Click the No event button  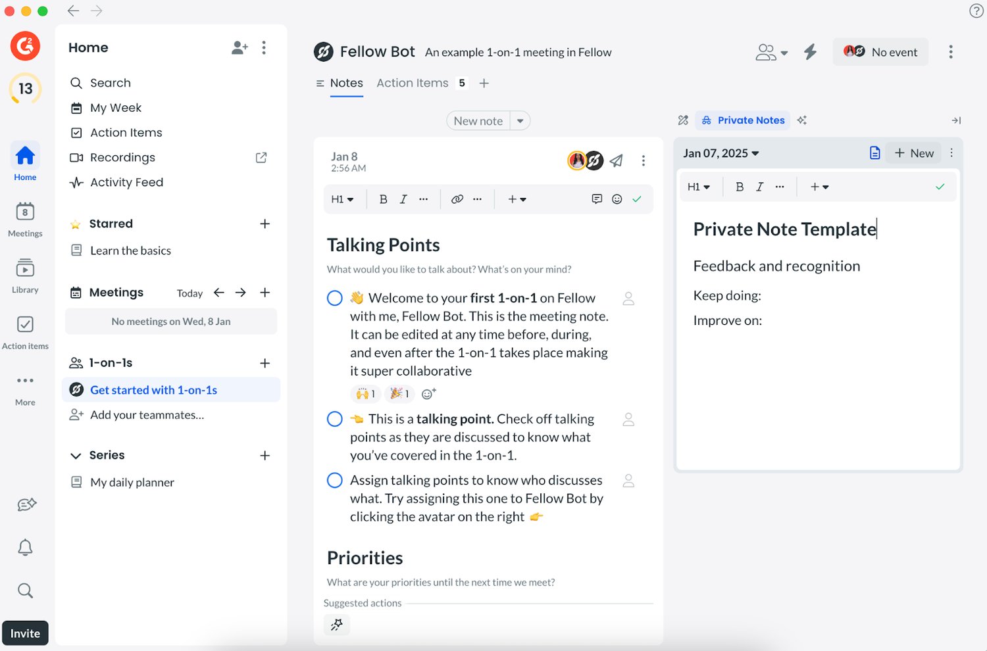tap(880, 52)
